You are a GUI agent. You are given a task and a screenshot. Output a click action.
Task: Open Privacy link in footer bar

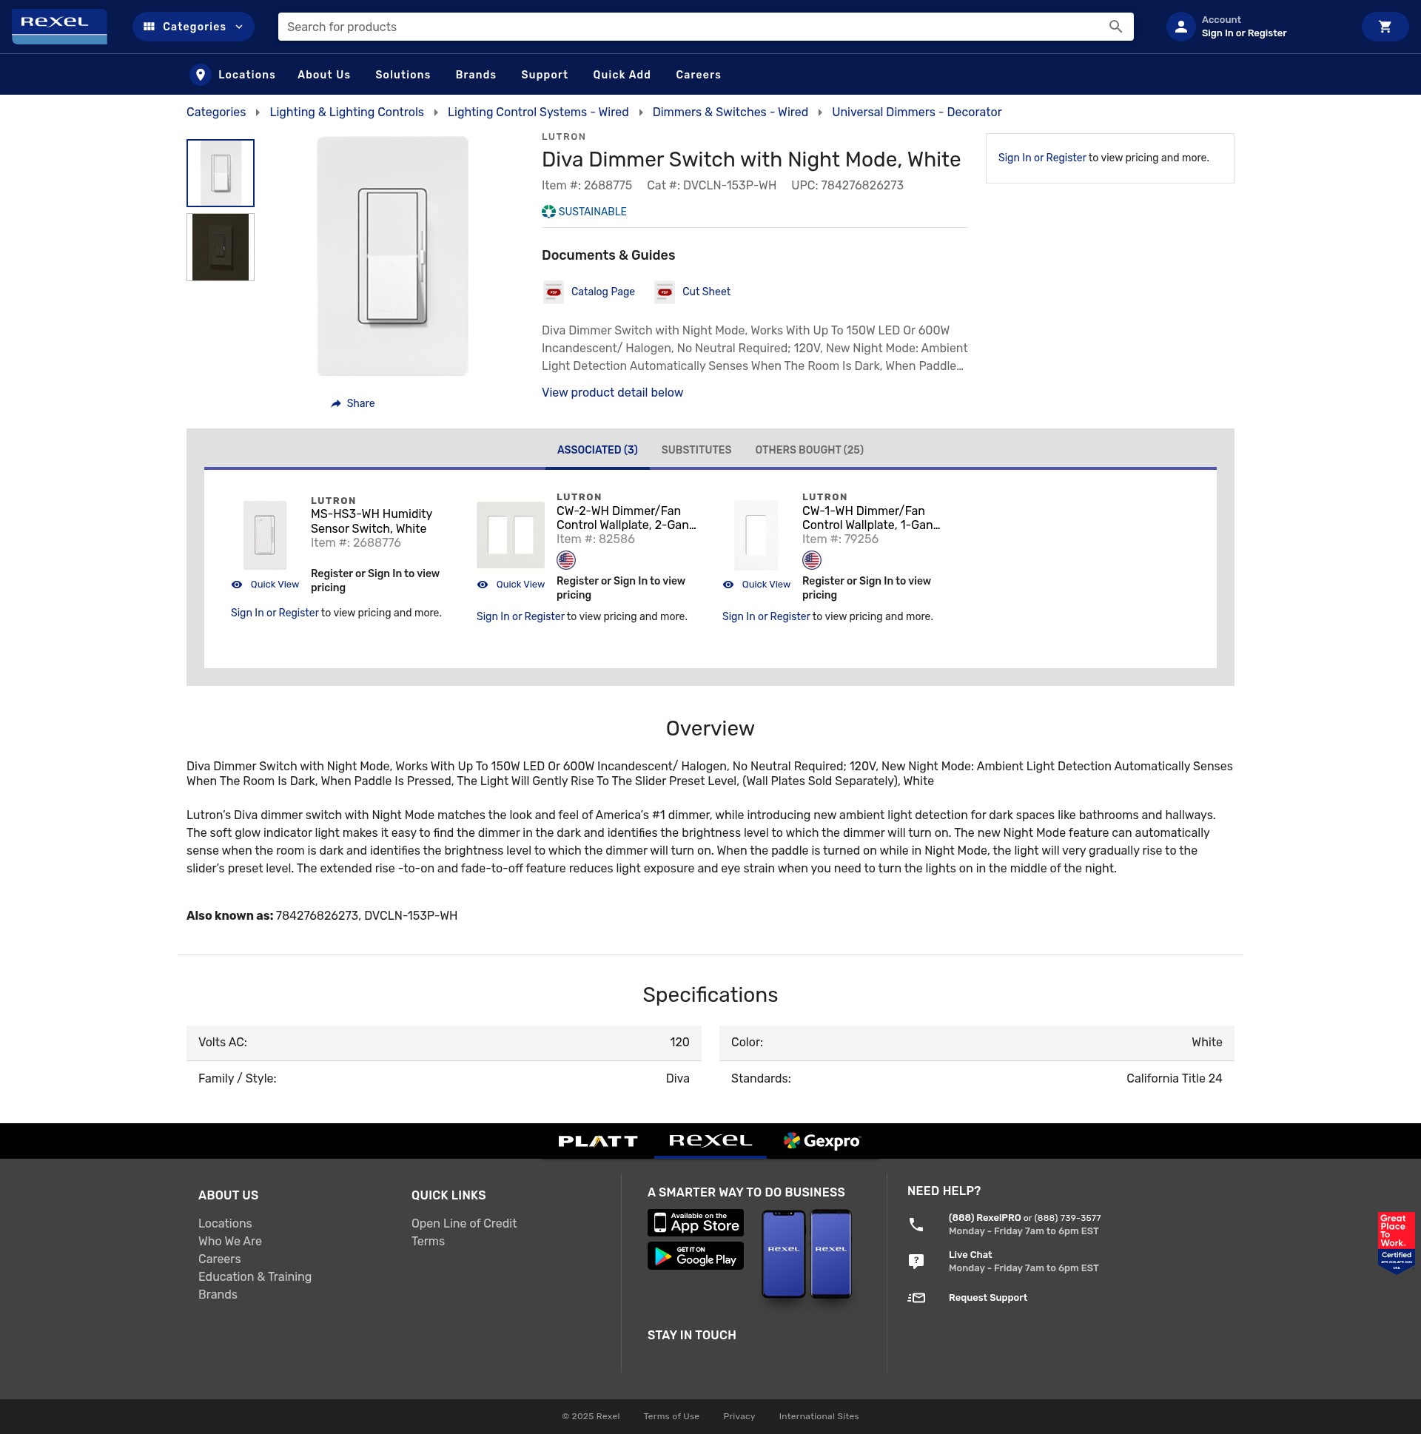(739, 1416)
